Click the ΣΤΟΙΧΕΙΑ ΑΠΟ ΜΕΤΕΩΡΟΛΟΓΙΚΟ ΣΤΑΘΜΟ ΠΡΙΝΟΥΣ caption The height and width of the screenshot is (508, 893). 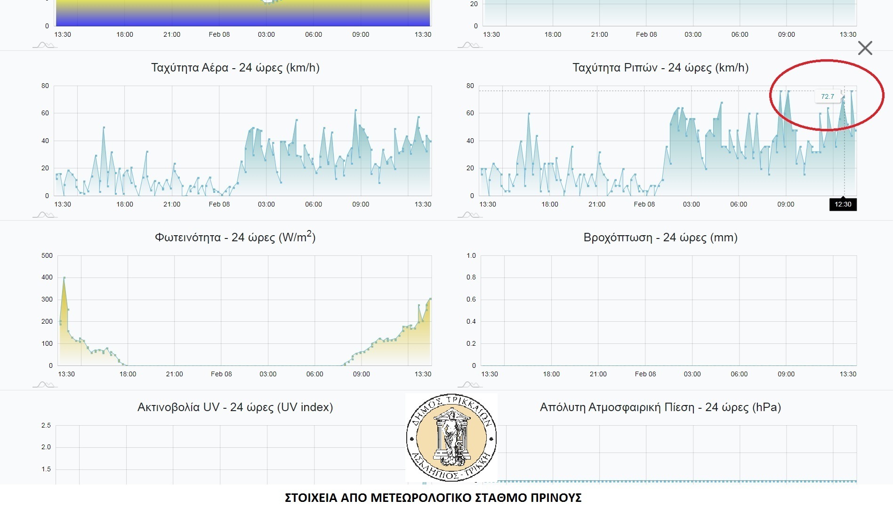(x=433, y=498)
